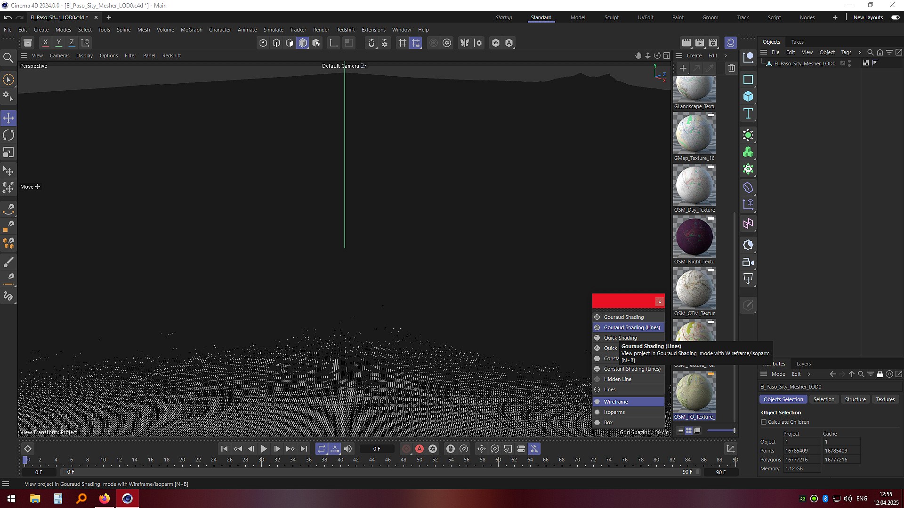The width and height of the screenshot is (904, 508).
Task: Expand Material Manager menu overflow chevron
Action: (x=726, y=56)
